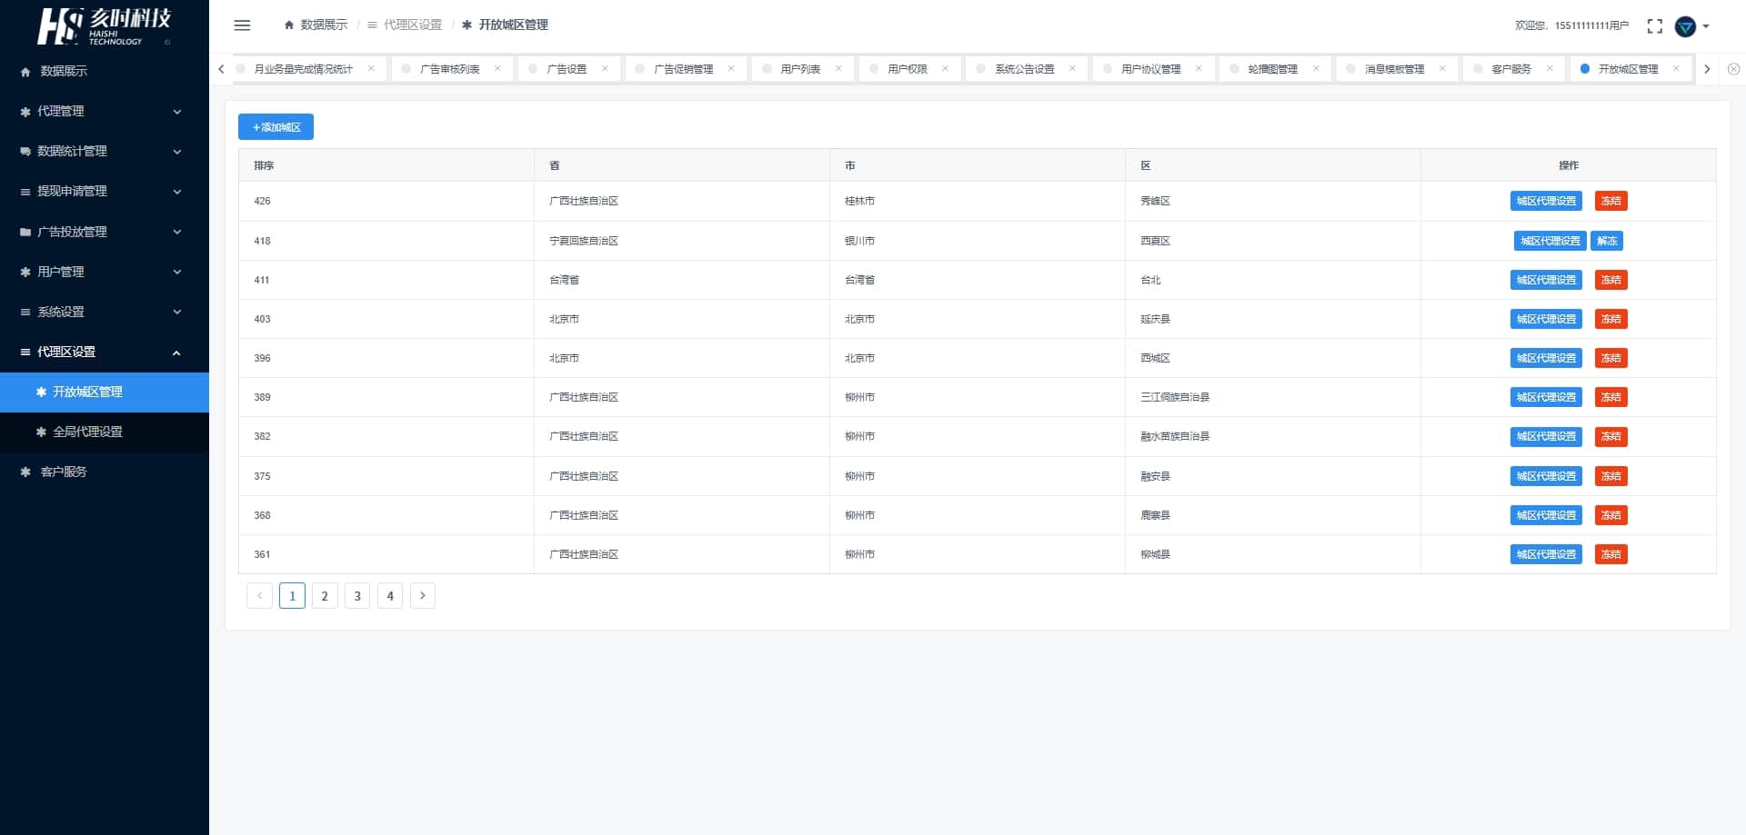Close the 系统公告设置 tab

click(x=1072, y=68)
